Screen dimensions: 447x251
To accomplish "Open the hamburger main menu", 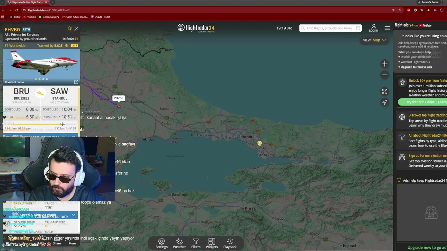I will point(387,28).
